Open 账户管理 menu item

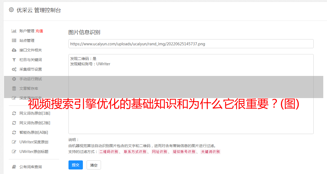27,31
